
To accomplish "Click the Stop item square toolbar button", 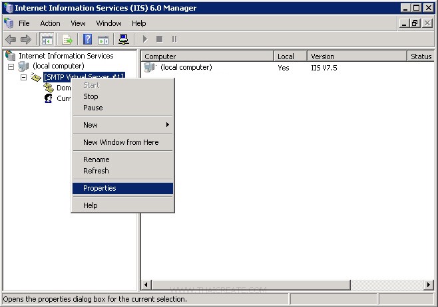I will click(x=160, y=39).
